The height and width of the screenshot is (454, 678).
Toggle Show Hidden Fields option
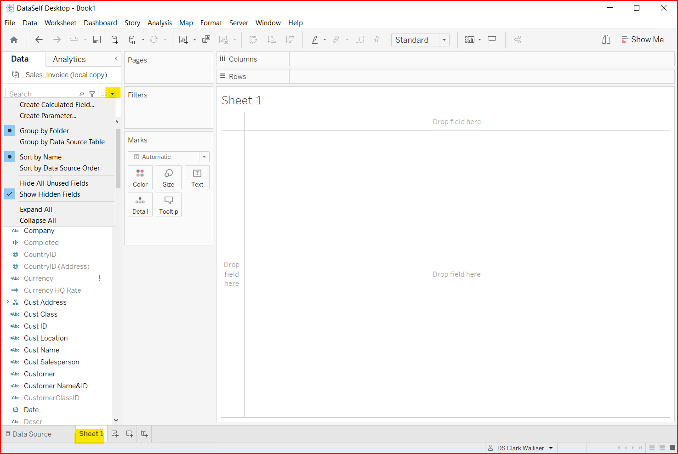pyautogui.click(x=50, y=194)
